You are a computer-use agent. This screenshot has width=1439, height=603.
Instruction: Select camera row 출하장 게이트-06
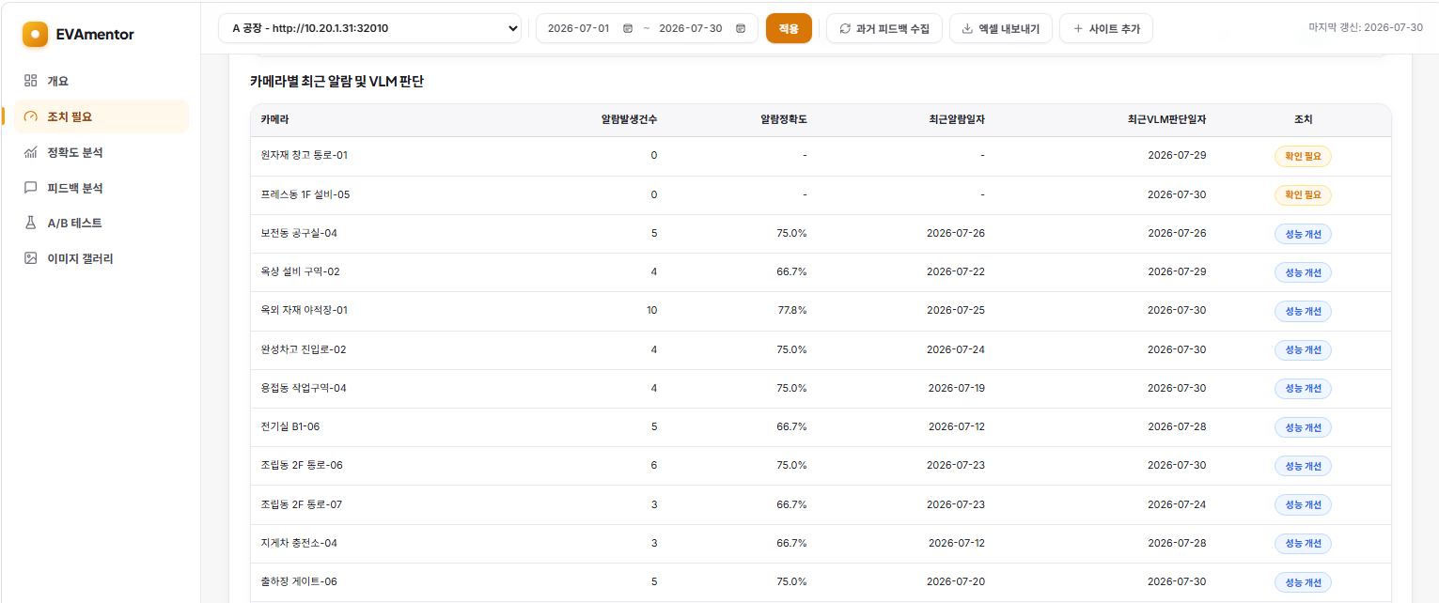(821, 582)
